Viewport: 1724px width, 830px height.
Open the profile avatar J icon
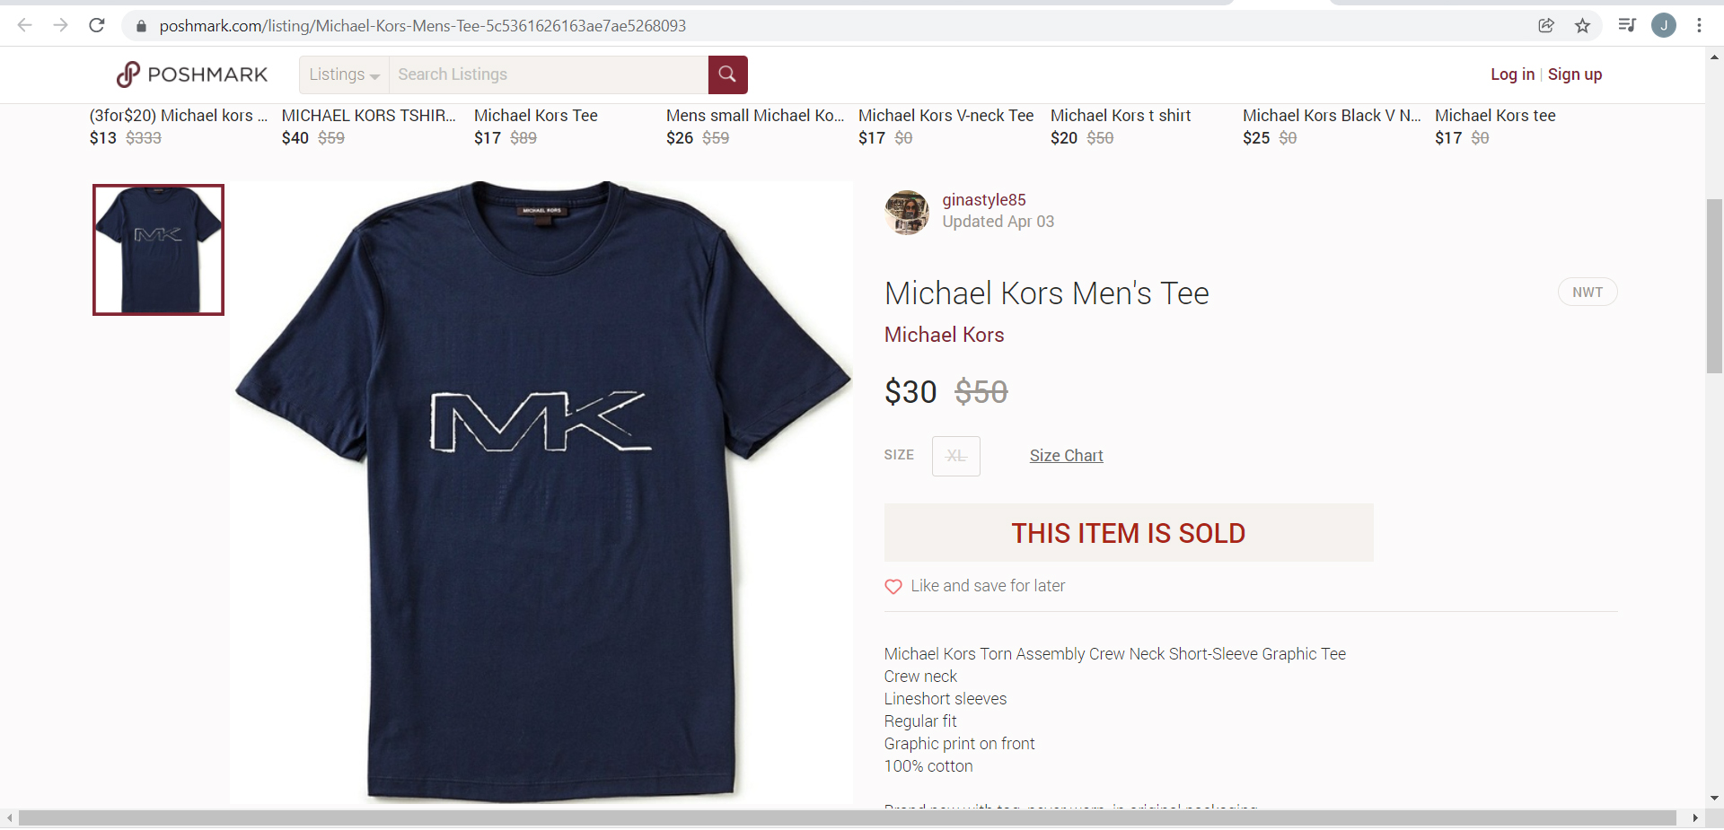coord(1664,25)
